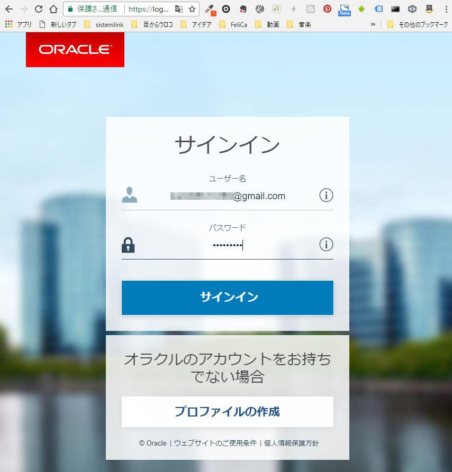Click the browser forward arrow
The image size is (452, 472).
tap(23, 9)
